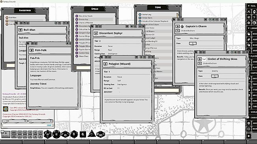Image resolution: width=257 pixels, height=144 pixels.
Task: Open Books from the Library sidebar
Action: 252,45
